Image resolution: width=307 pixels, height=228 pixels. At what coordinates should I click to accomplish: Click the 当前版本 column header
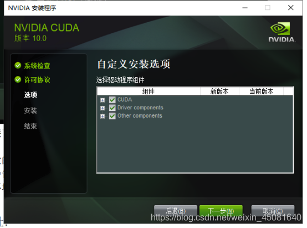[261, 92]
